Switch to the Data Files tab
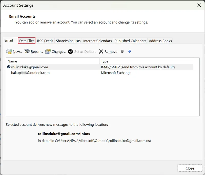 (x=26, y=41)
